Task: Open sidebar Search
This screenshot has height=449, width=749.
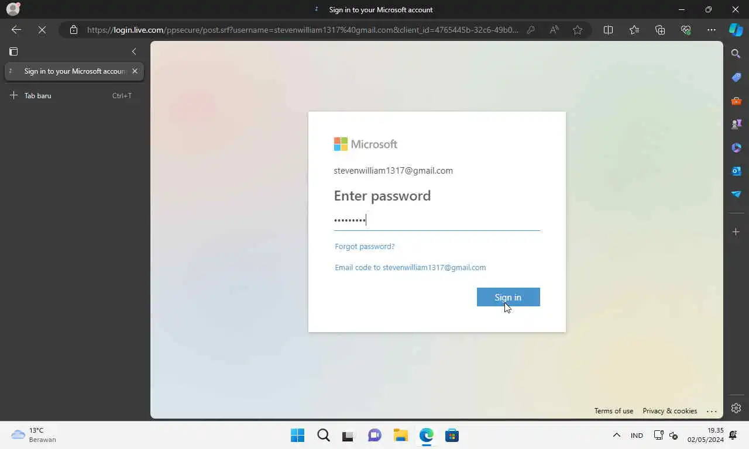Action: point(736,54)
